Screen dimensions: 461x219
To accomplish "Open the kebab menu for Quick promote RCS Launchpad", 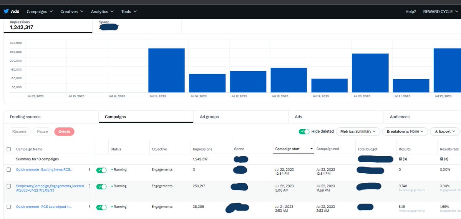I will click(x=90, y=207).
